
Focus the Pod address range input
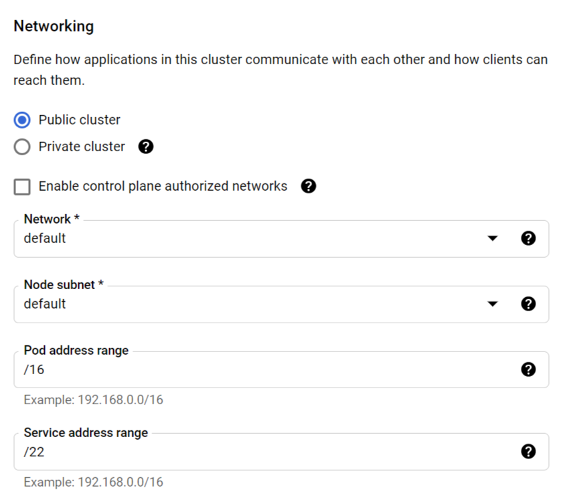tap(281, 369)
